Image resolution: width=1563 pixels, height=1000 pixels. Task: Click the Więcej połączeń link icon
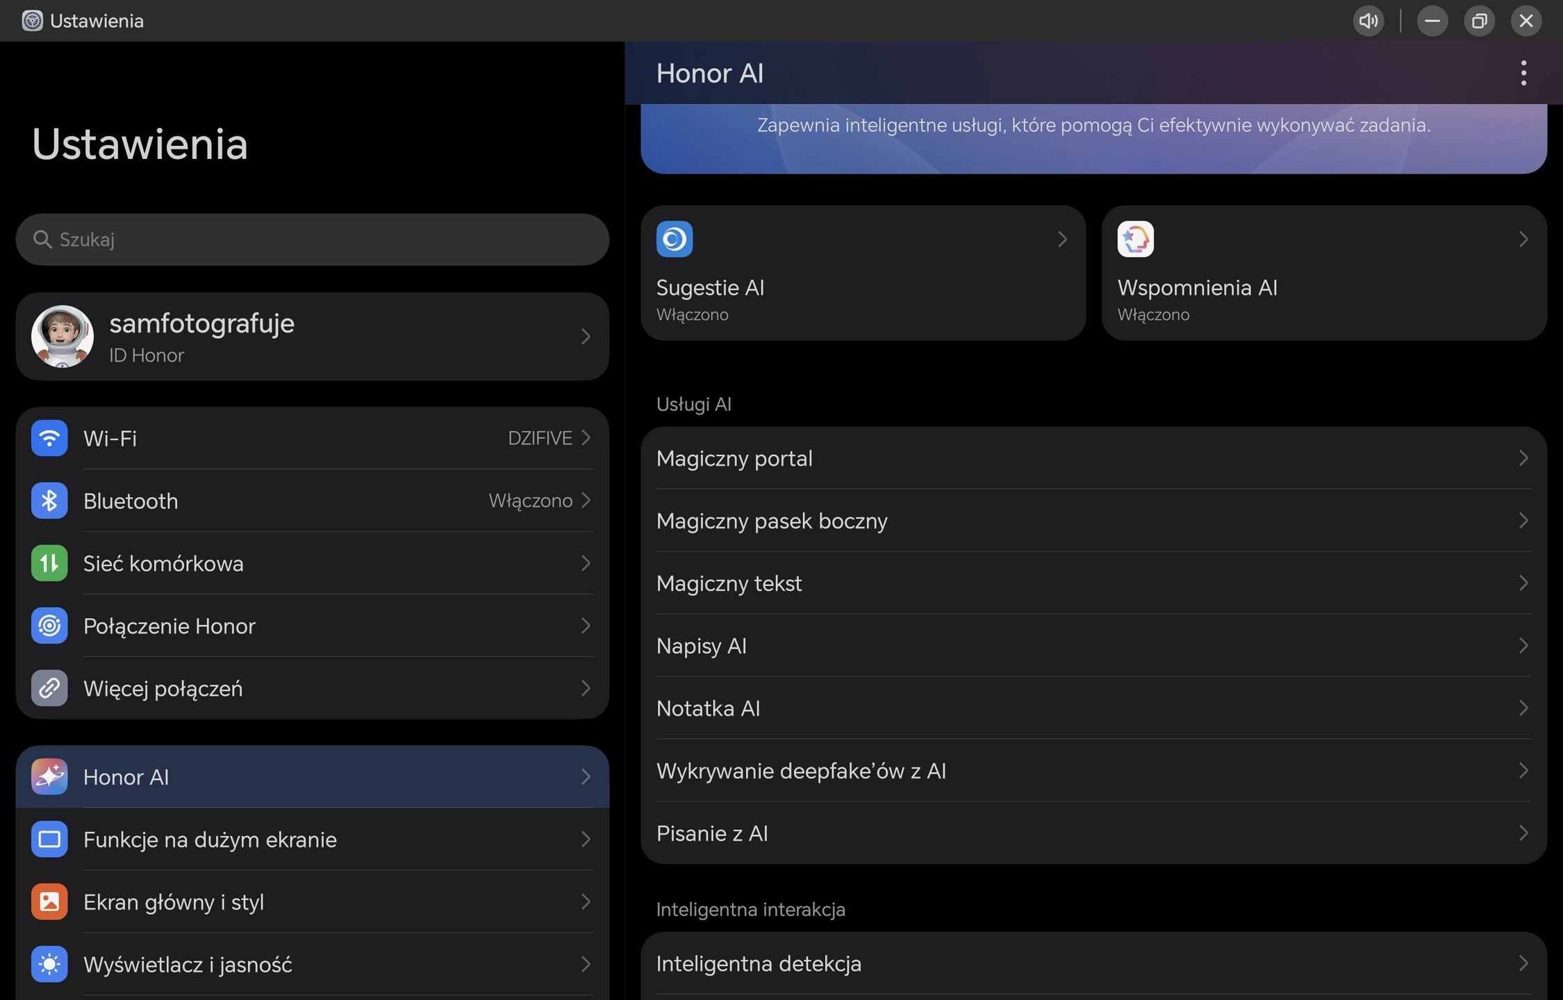click(x=49, y=688)
